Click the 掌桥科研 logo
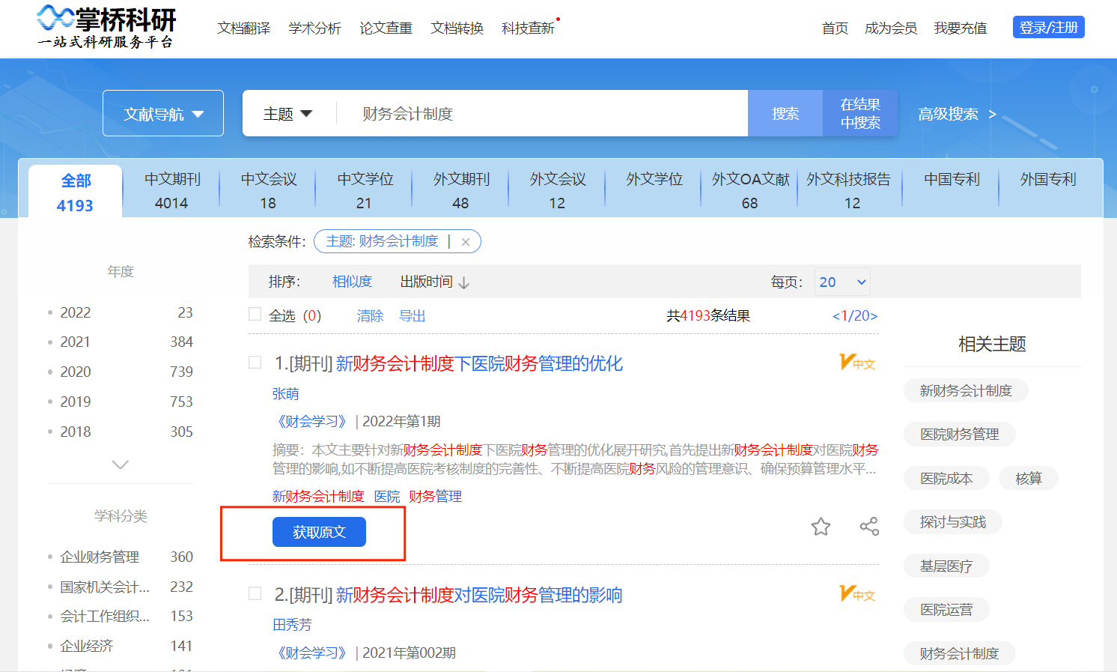The image size is (1117, 672). point(106,28)
